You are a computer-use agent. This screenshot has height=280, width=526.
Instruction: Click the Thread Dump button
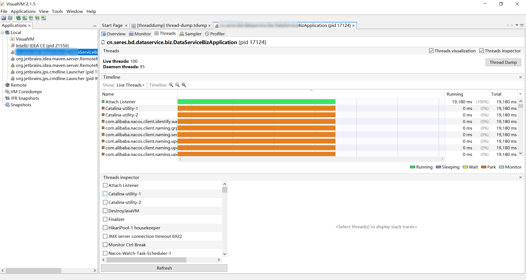click(x=503, y=62)
